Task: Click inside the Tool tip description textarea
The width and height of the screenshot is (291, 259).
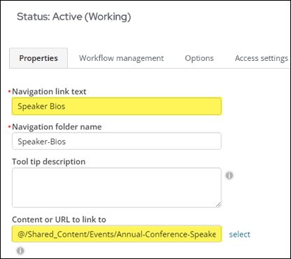Action: tap(117, 188)
